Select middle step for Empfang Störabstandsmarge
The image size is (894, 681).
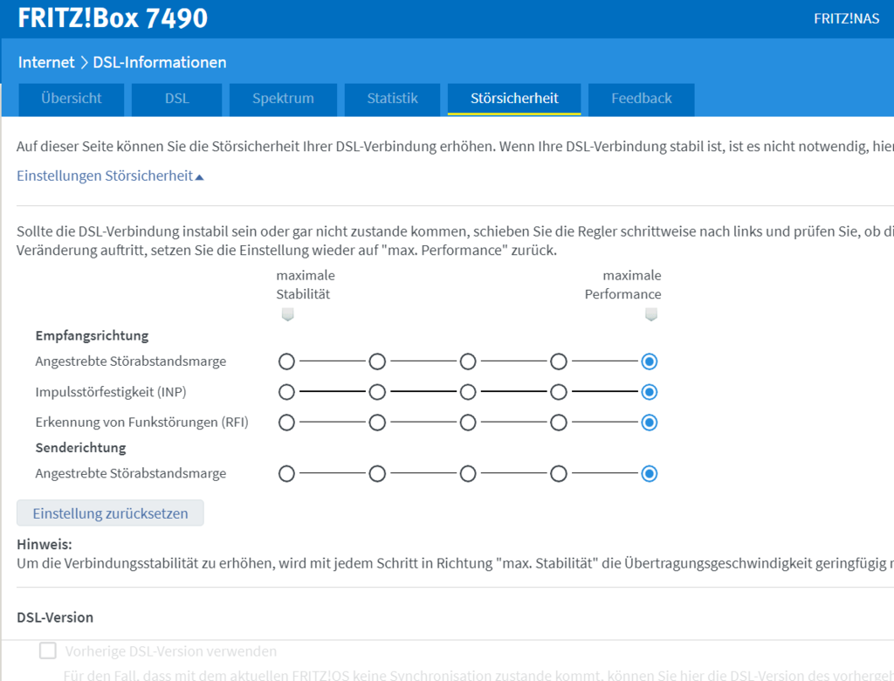click(468, 361)
